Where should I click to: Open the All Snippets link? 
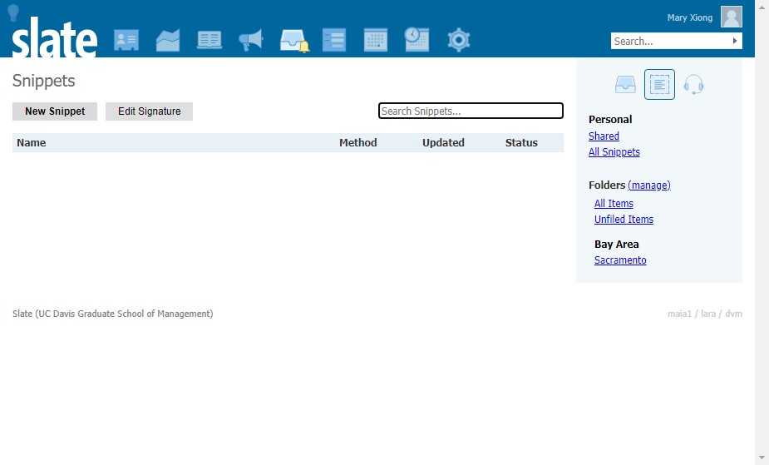tap(614, 152)
